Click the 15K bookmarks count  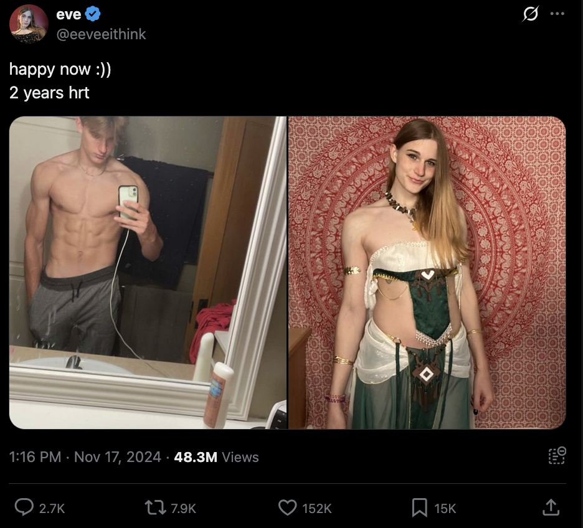[x=445, y=508]
